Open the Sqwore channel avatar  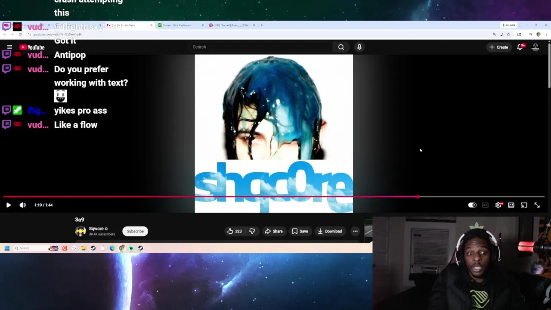80,231
